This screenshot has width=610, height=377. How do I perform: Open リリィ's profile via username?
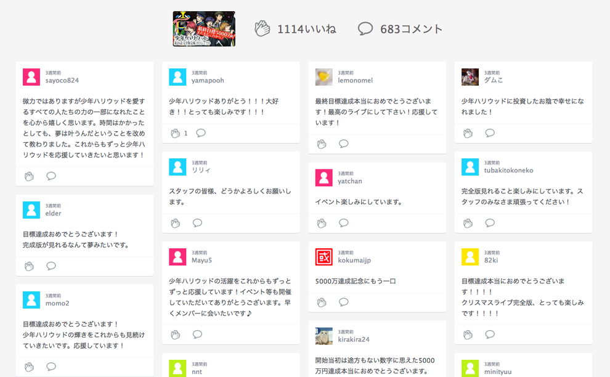[201, 170]
